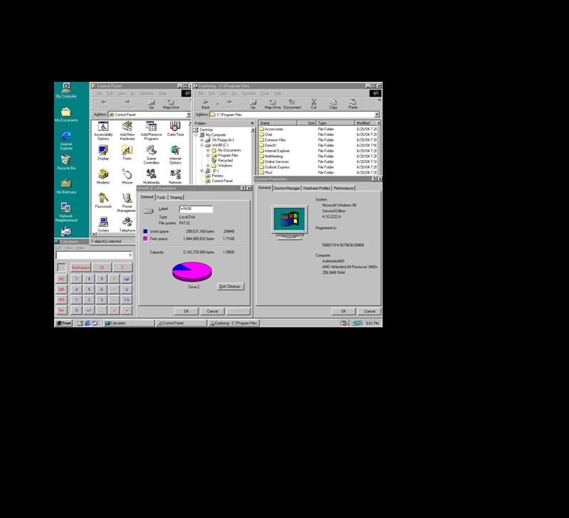This screenshot has height=518, width=569.
Task: Click the Start button on the taskbar
Action: (64, 323)
